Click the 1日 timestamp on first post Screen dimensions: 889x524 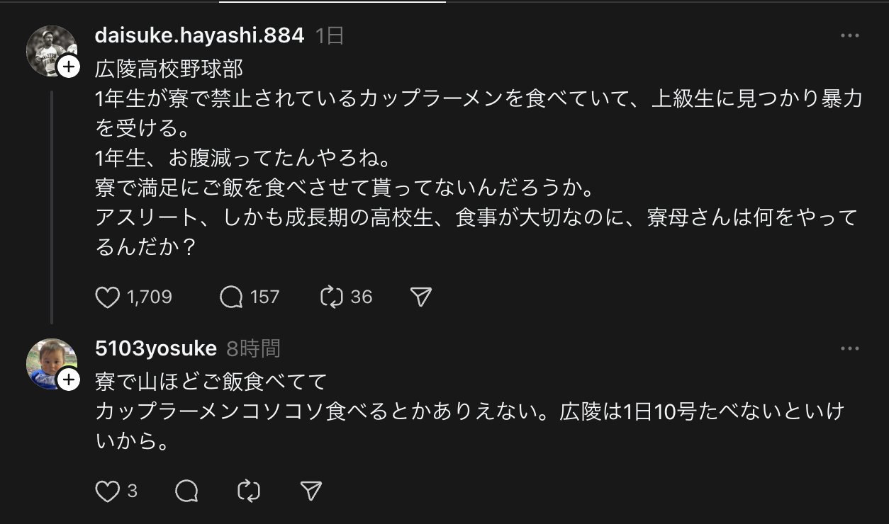tap(329, 36)
